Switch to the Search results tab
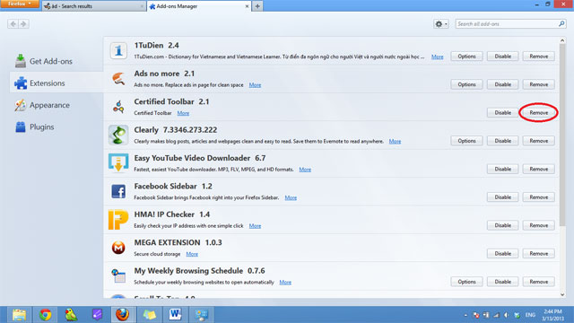 point(93,6)
